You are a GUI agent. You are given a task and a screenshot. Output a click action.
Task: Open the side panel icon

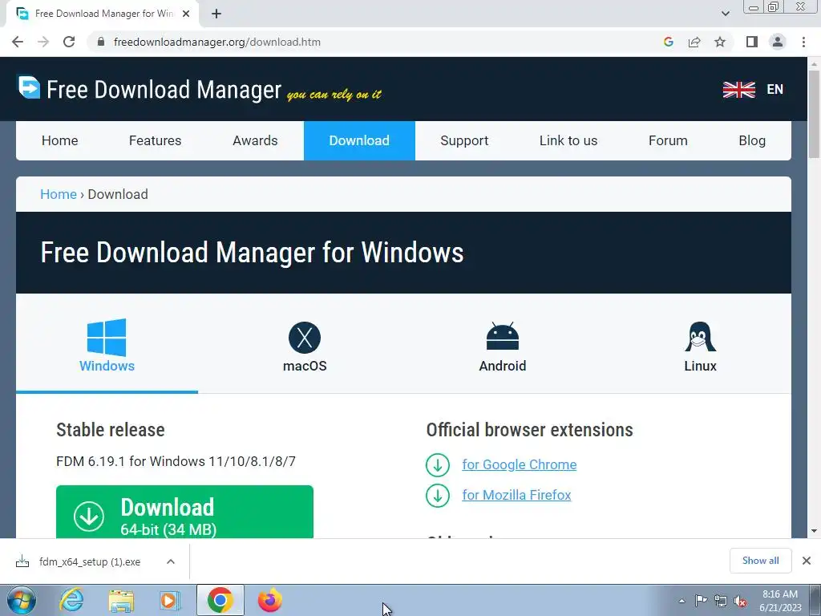[x=752, y=42]
